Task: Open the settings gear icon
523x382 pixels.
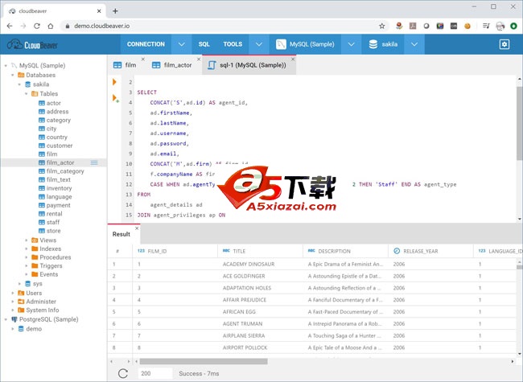Action: tap(504, 44)
